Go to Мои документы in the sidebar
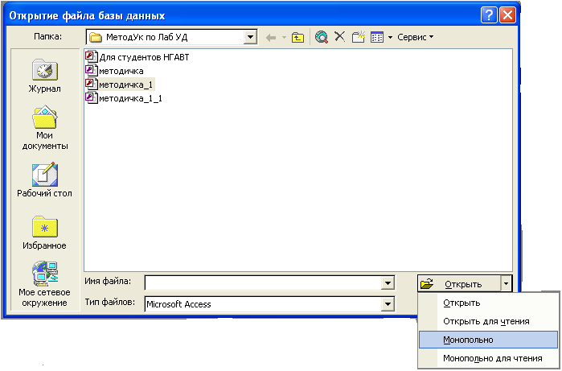This screenshot has height=371, width=562. [45, 128]
